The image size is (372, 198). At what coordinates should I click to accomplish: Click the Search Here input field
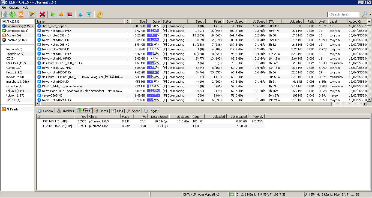344,14
